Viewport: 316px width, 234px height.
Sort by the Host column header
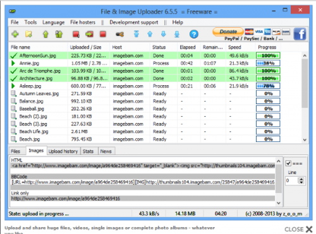coord(130,47)
